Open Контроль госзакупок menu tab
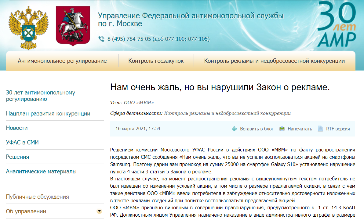The image size is (364, 220). [156, 61]
